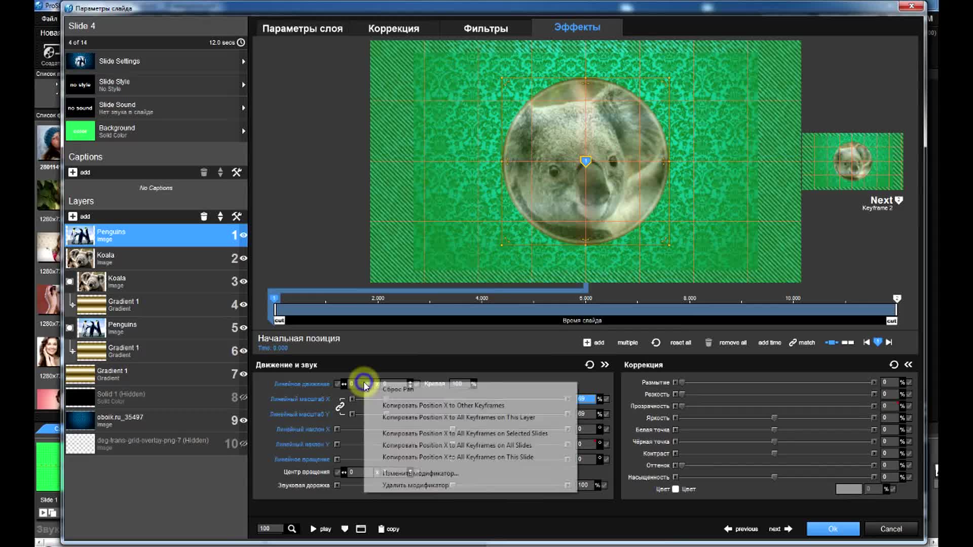This screenshot has height=547, width=973.
Task: Expand Slide Sound arrow
Action: 244,108
